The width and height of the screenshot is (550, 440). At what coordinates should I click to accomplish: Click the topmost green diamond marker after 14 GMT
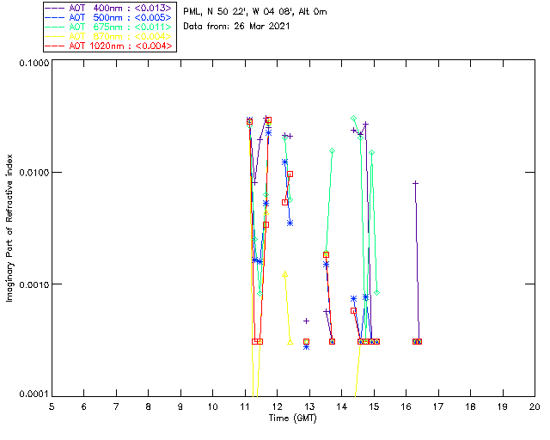(x=353, y=119)
